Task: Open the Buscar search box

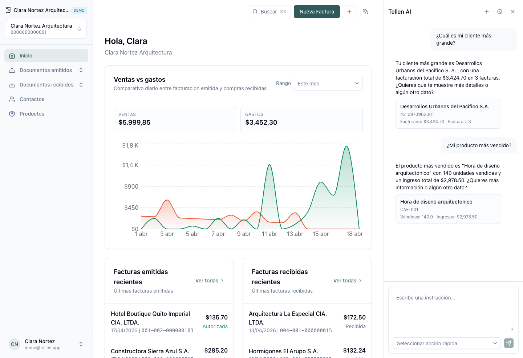Action: tap(269, 12)
